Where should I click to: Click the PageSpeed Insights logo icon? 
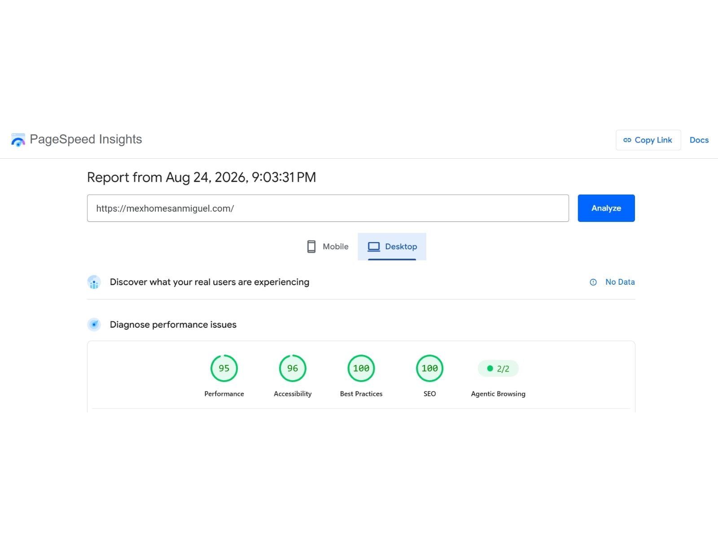click(18, 140)
